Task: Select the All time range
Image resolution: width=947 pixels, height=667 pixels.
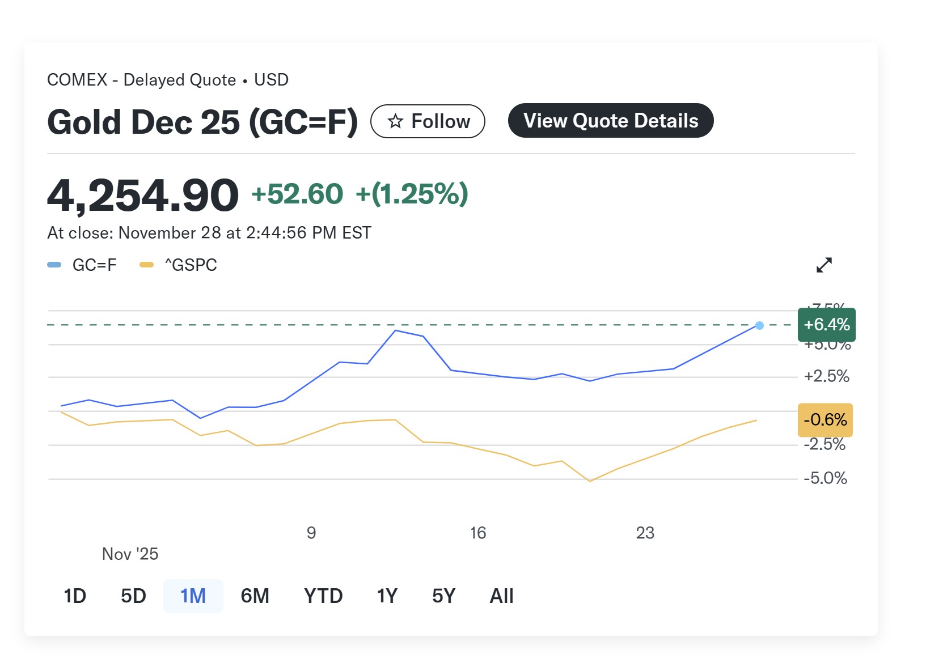Action: pos(501,596)
